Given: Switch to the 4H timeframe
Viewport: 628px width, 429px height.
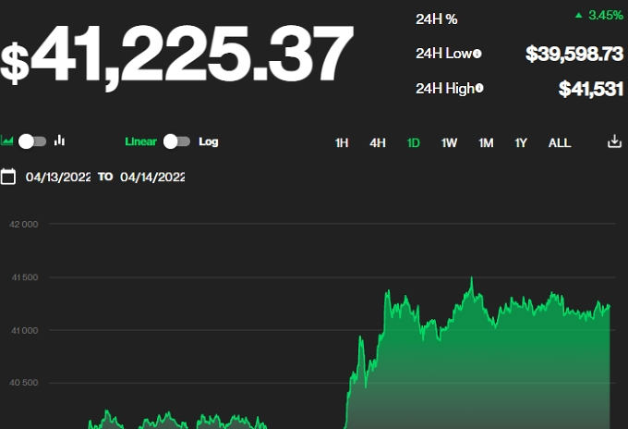Looking at the screenshot, I should [x=378, y=142].
